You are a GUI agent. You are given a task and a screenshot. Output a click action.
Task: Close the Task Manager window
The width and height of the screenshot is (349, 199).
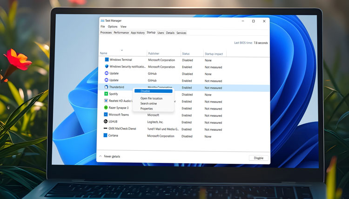(264, 21)
